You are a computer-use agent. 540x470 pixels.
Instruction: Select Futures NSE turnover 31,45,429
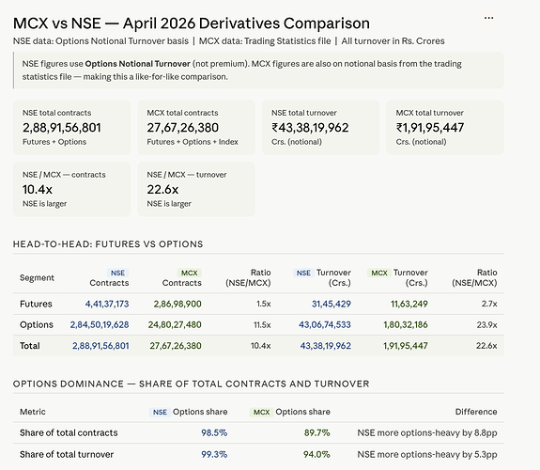(332, 304)
